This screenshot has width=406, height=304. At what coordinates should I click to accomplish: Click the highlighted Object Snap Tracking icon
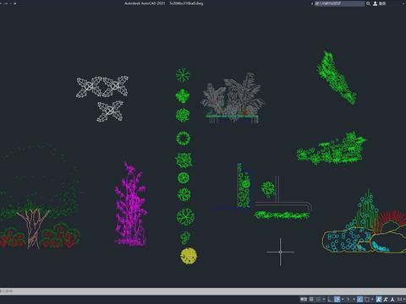click(x=359, y=299)
